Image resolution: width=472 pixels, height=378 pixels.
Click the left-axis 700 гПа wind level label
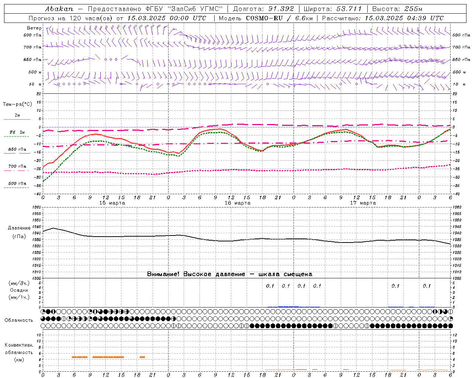pos(32,47)
